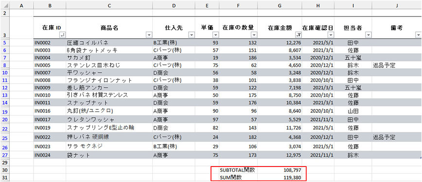Select column C header
The height and width of the screenshot is (182, 422).
(x=109, y=5)
